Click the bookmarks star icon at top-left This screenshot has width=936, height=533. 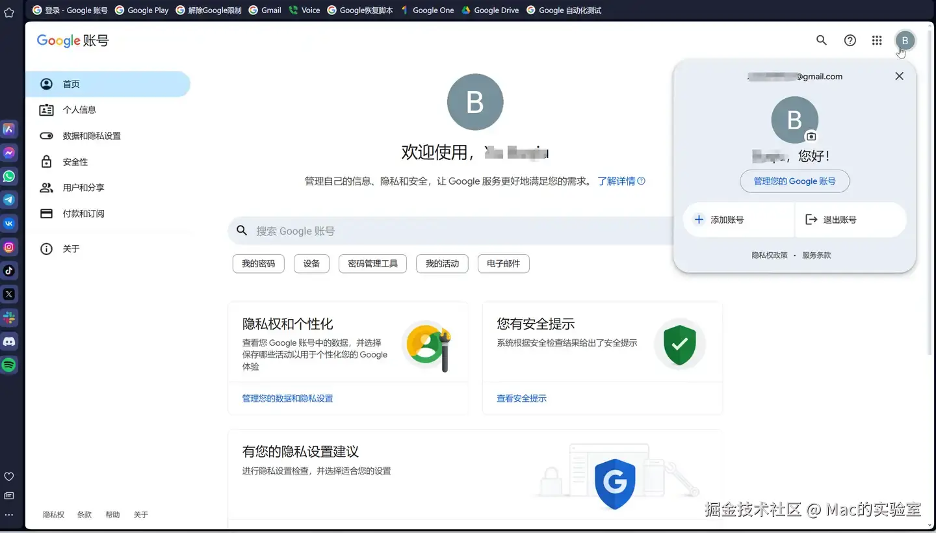[9, 12]
